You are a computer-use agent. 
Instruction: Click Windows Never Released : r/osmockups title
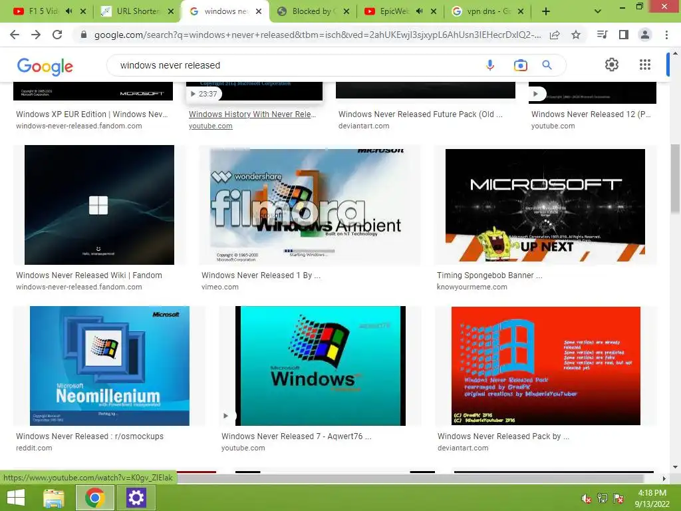90,436
